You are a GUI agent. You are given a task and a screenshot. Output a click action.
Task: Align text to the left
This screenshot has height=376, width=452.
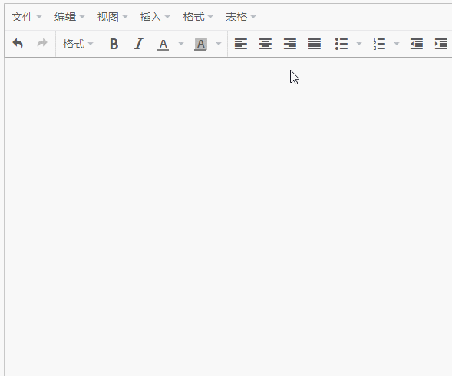[241, 44]
